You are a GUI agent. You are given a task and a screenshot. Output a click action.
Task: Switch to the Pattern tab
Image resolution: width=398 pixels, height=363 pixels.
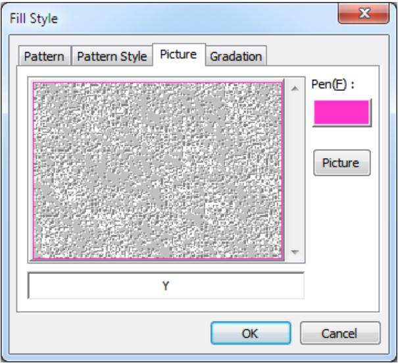click(45, 57)
